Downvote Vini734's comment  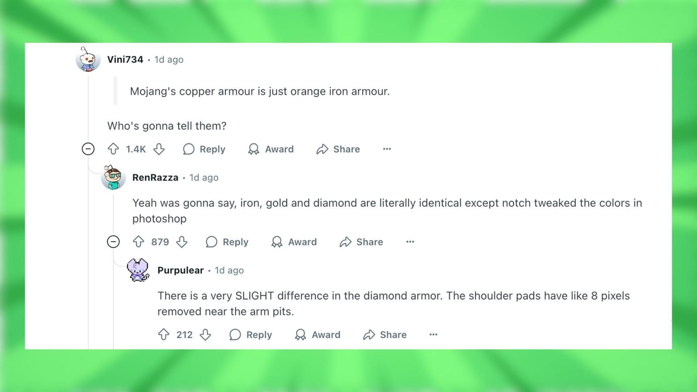click(159, 149)
